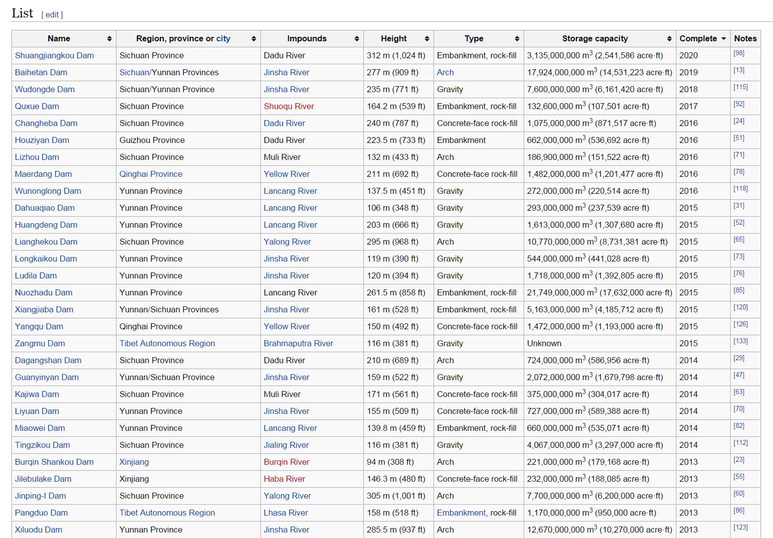Open Xiangjiaba Dam article
This screenshot has width=773, height=538.
(44, 310)
